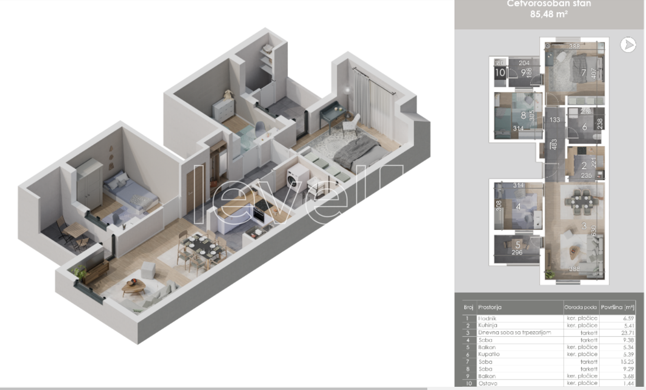Image resolution: width=646 pixels, height=390 pixels.
Task: Select room number 4 on the plan
Action: 518,207
